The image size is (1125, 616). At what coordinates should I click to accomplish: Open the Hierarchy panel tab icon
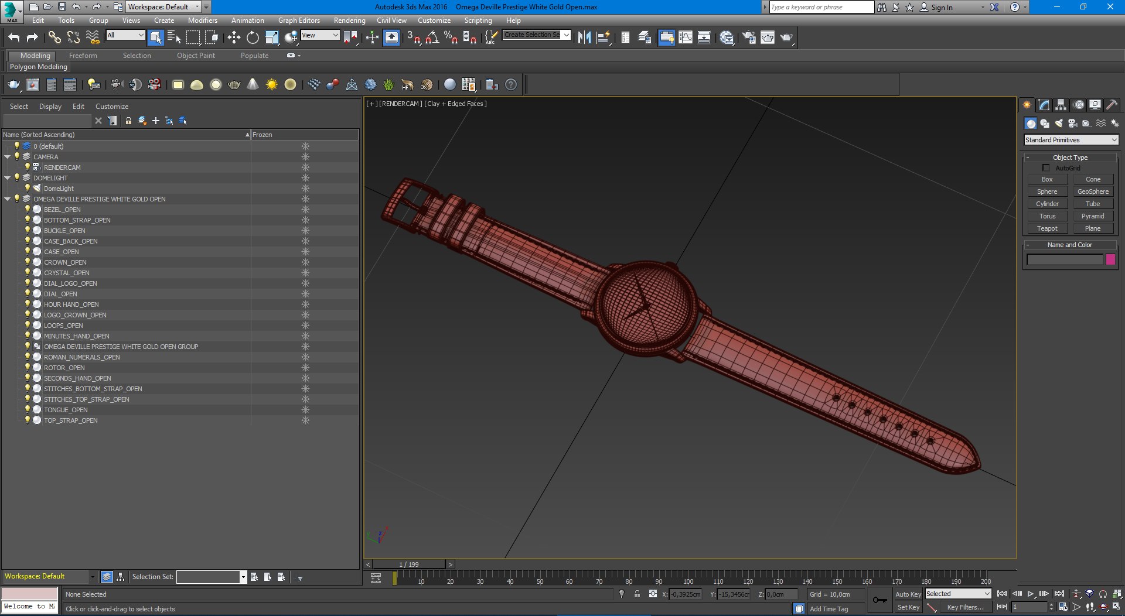tap(1061, 105)
